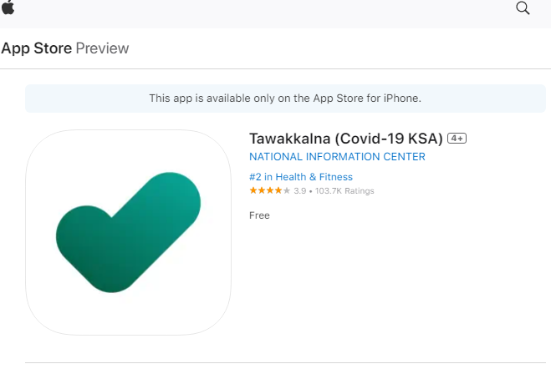Viewport: 551px width, 369px height.
Task: Click the Free price label
Action: [259, 215]
